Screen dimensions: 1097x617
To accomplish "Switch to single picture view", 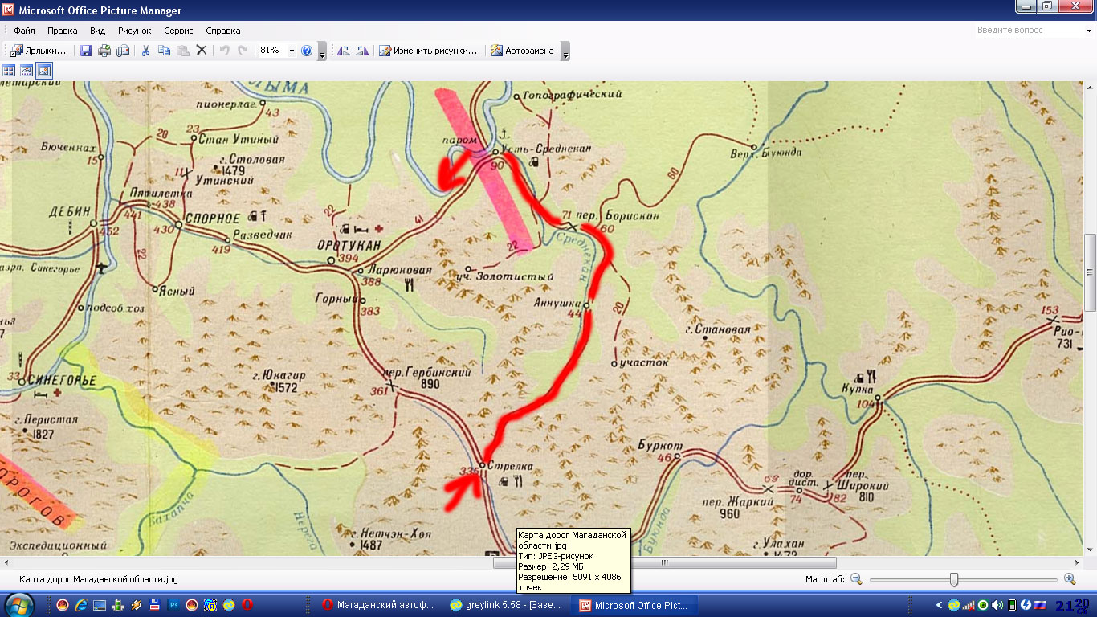I will point(44,71).
